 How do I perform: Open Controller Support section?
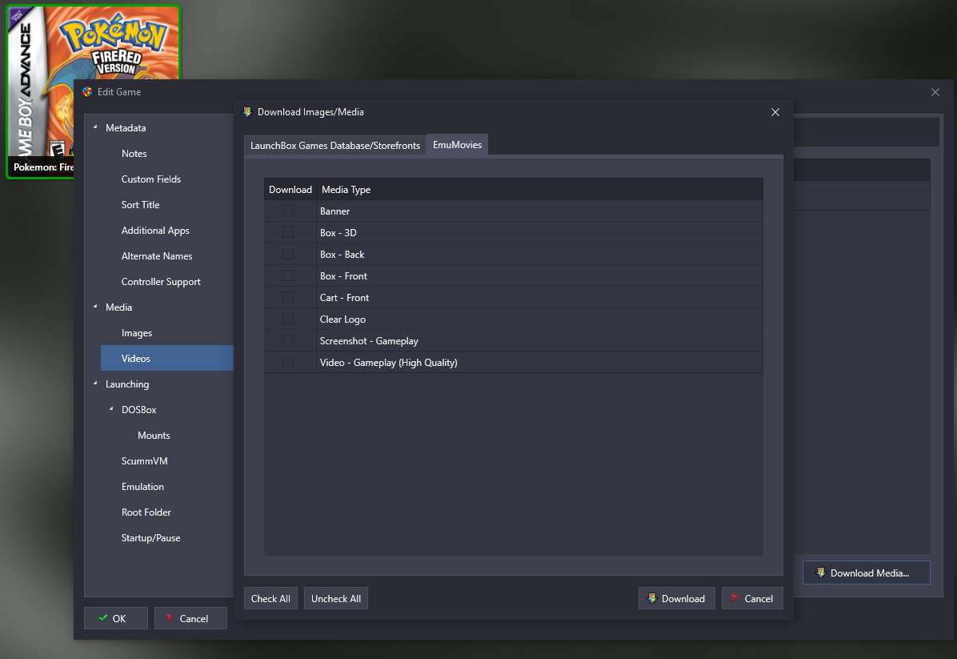(161, 282)
